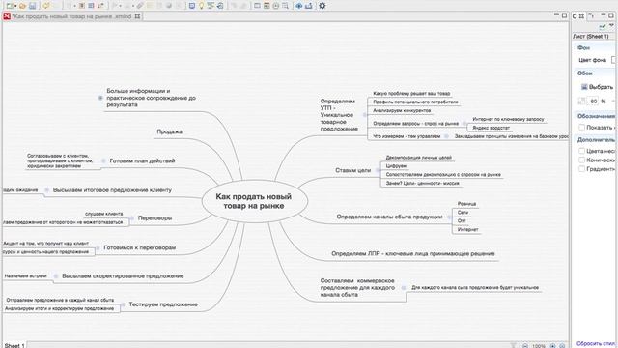This screenshot has height=348, width=618.
Task: Click the fit-to-view icon at status bar end
Action: (562, 346)
